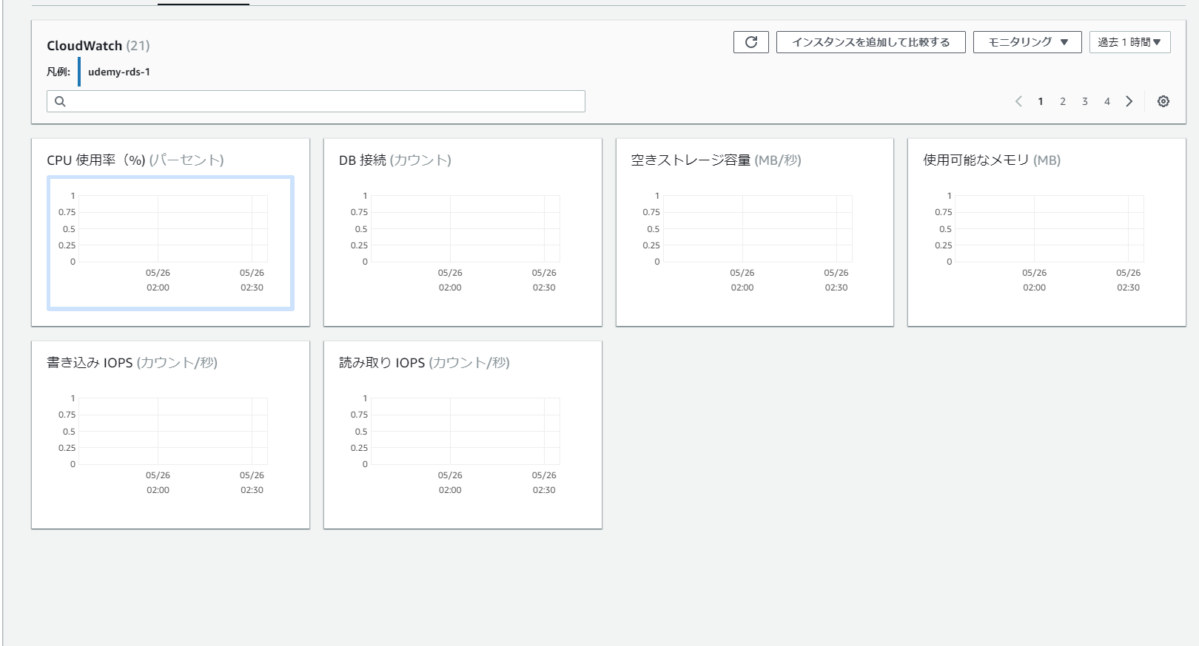Click the CloudWatch (21) heading

pos(98,46)
